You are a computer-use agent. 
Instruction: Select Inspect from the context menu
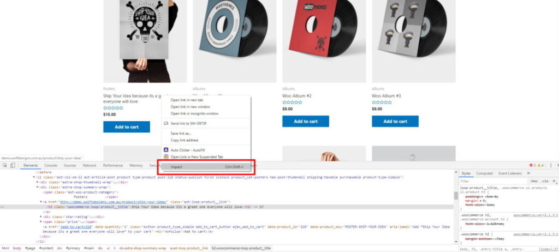tap(177, 167)
